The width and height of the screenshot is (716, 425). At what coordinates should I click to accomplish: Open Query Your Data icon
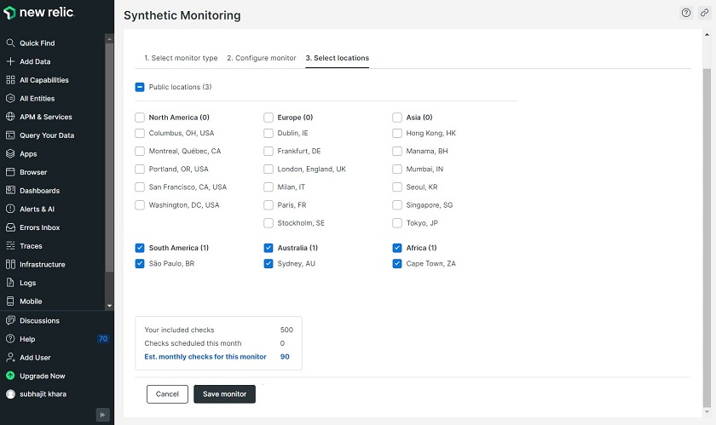point(10,135)
